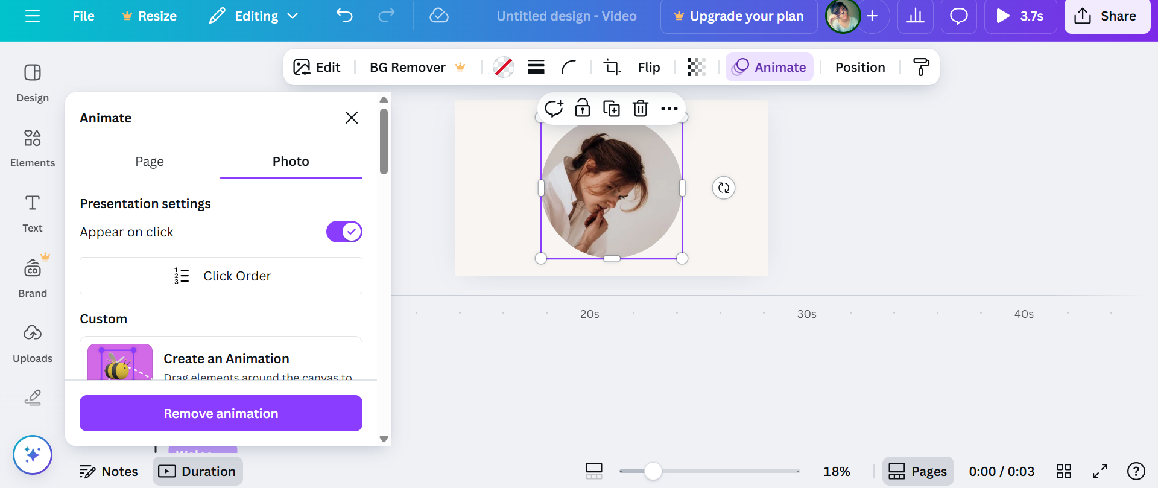
Task: Click the Duration button
Action: click(x=198, y=471)
